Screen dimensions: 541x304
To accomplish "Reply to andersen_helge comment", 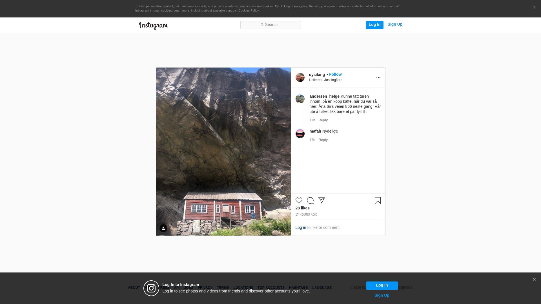I will (323, 120).
